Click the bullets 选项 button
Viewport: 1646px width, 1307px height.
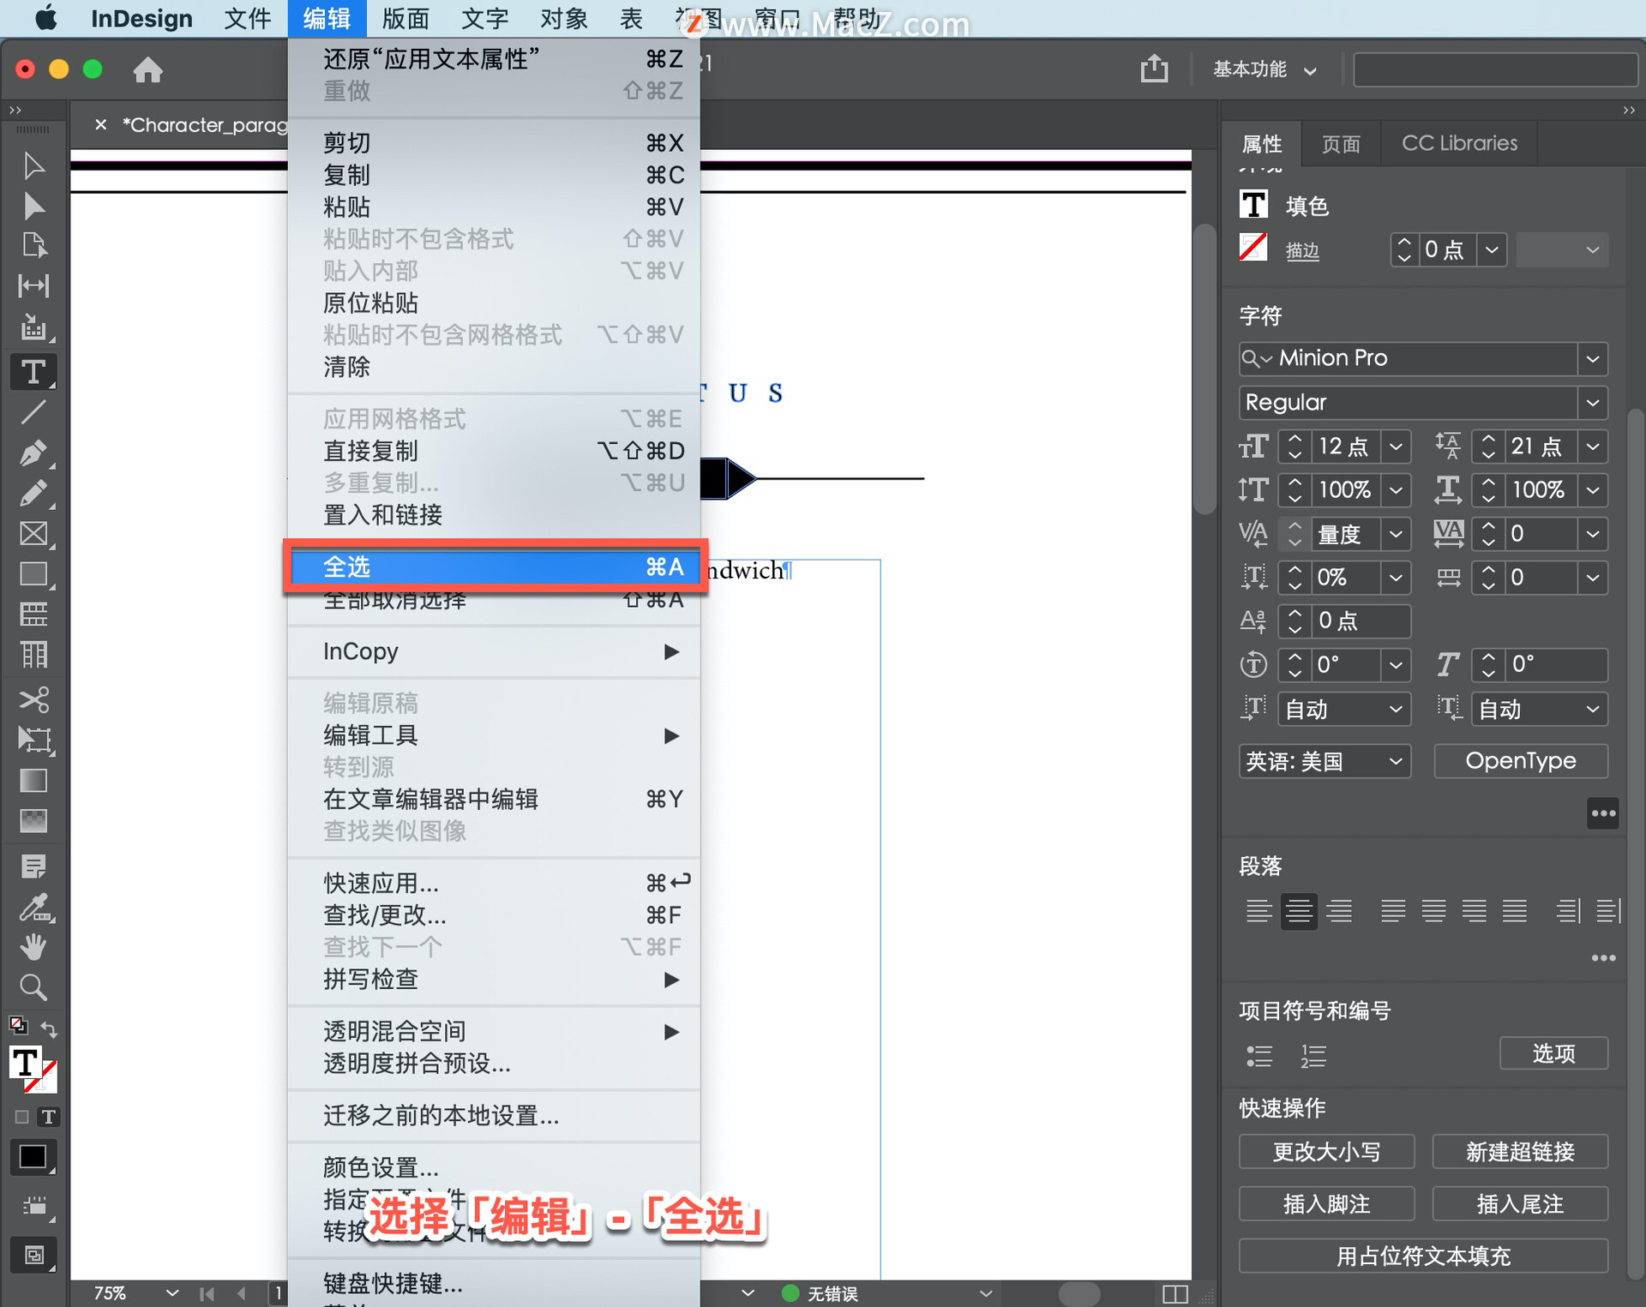tap(1553, 1053)
